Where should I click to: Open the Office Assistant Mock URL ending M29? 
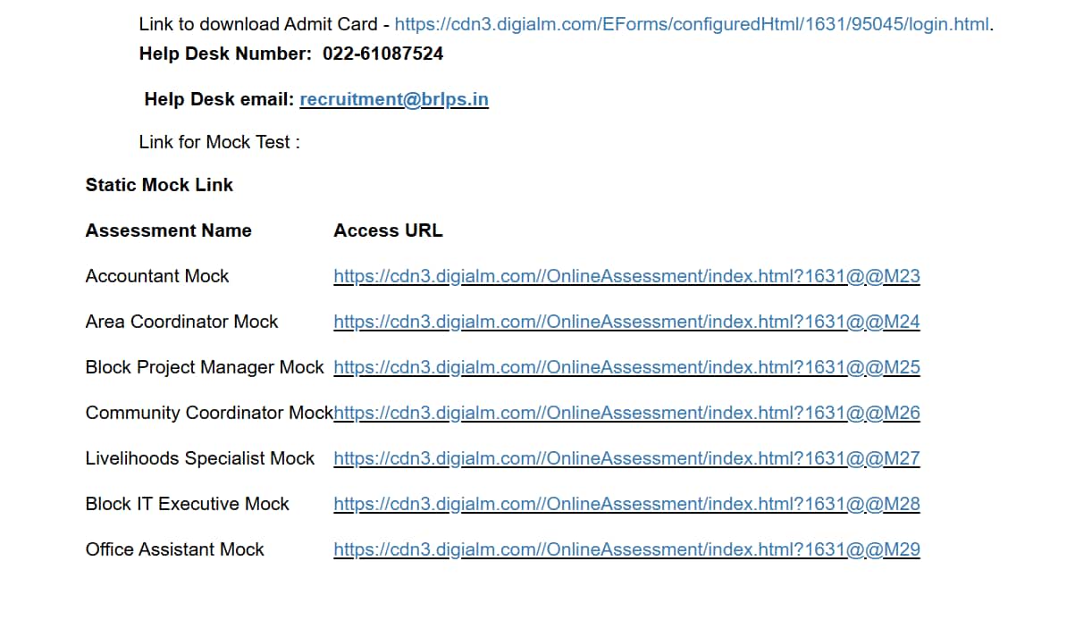click(626, 549)
